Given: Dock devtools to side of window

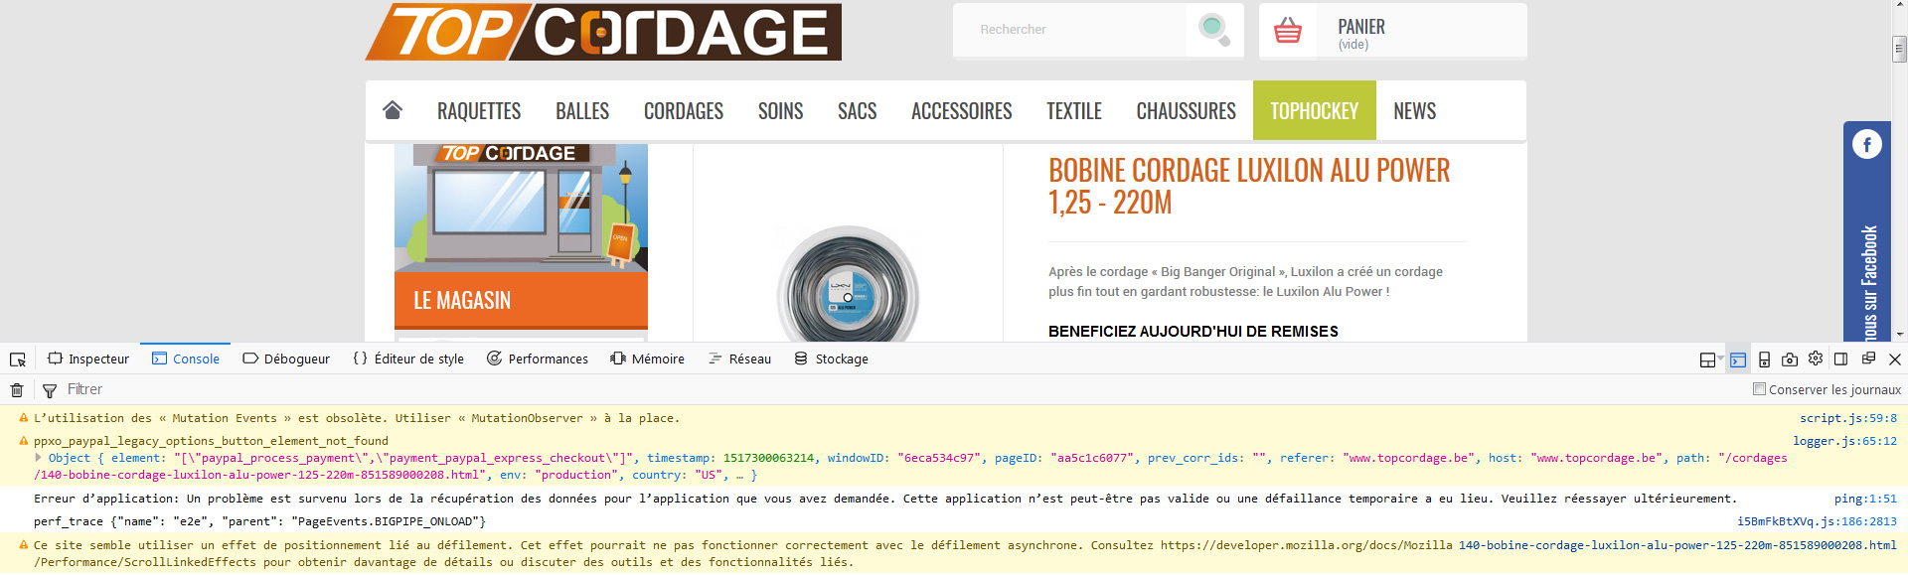Looking at the screenshot, I should [x=1841, y=359].
